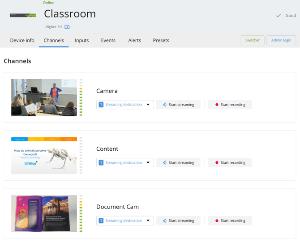Start recording the Camera channel
This screenshot has width=300, height=242.
pyautogui.click(x=230, y=105)
